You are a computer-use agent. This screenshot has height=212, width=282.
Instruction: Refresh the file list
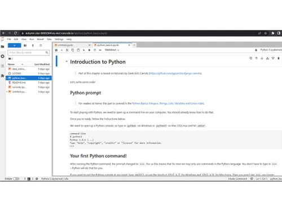tap(41, 45)
